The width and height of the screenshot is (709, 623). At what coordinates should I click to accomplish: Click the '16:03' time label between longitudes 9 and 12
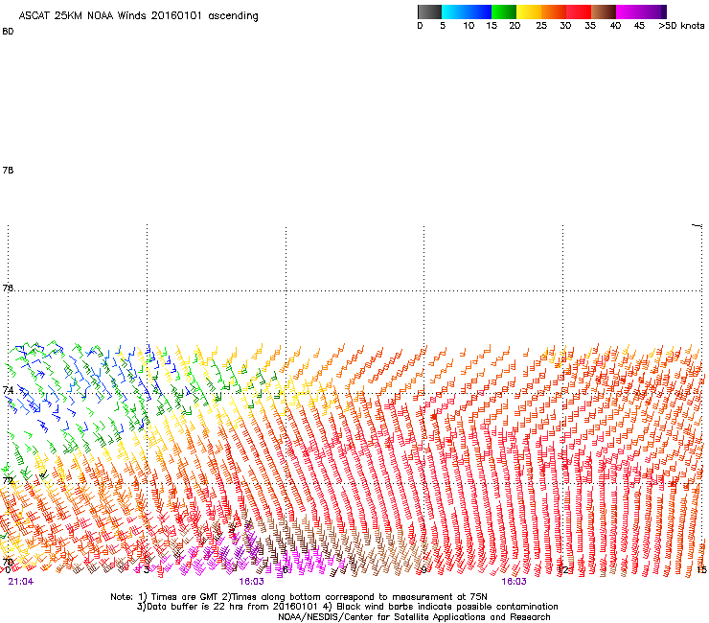click(514, 582)
